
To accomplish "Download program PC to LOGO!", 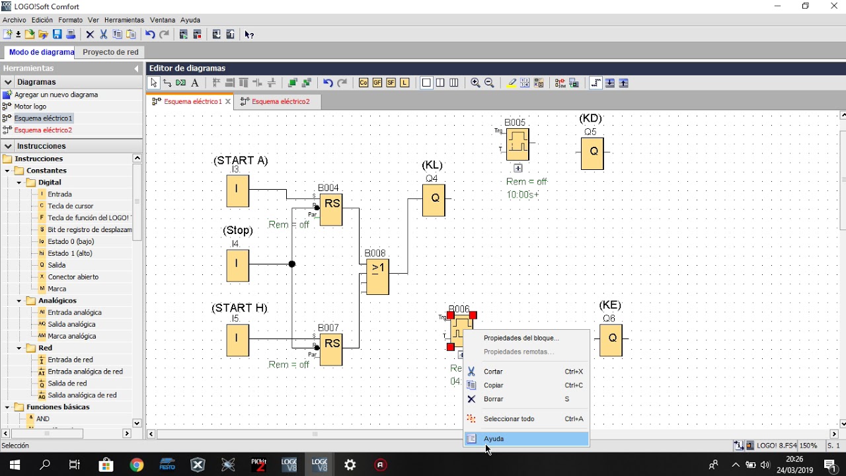I will point(216,34).
